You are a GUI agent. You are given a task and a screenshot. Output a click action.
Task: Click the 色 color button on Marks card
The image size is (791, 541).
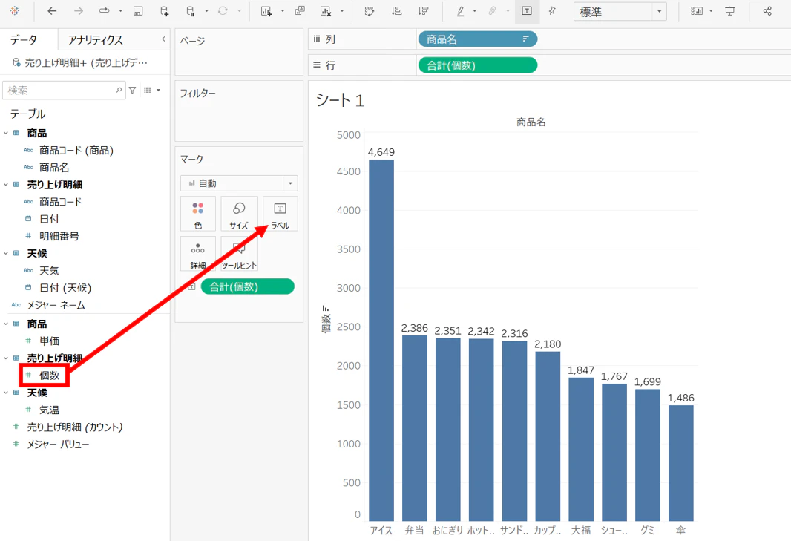tap(197, 214)
